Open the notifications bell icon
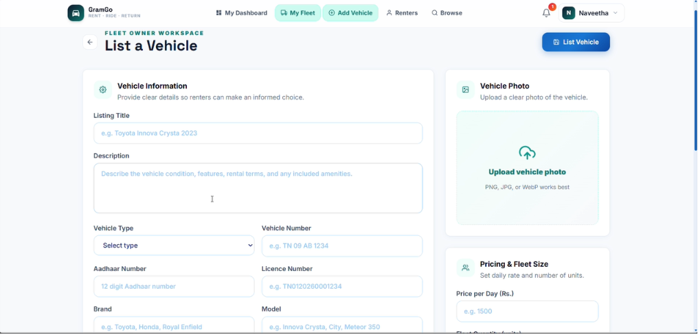Screen dimensions: 698x334 [546, 13]
